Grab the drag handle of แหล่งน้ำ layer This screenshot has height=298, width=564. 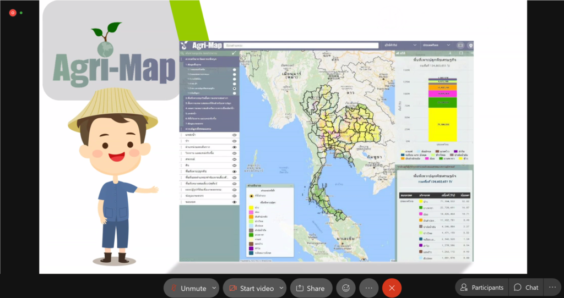point(181,135)
